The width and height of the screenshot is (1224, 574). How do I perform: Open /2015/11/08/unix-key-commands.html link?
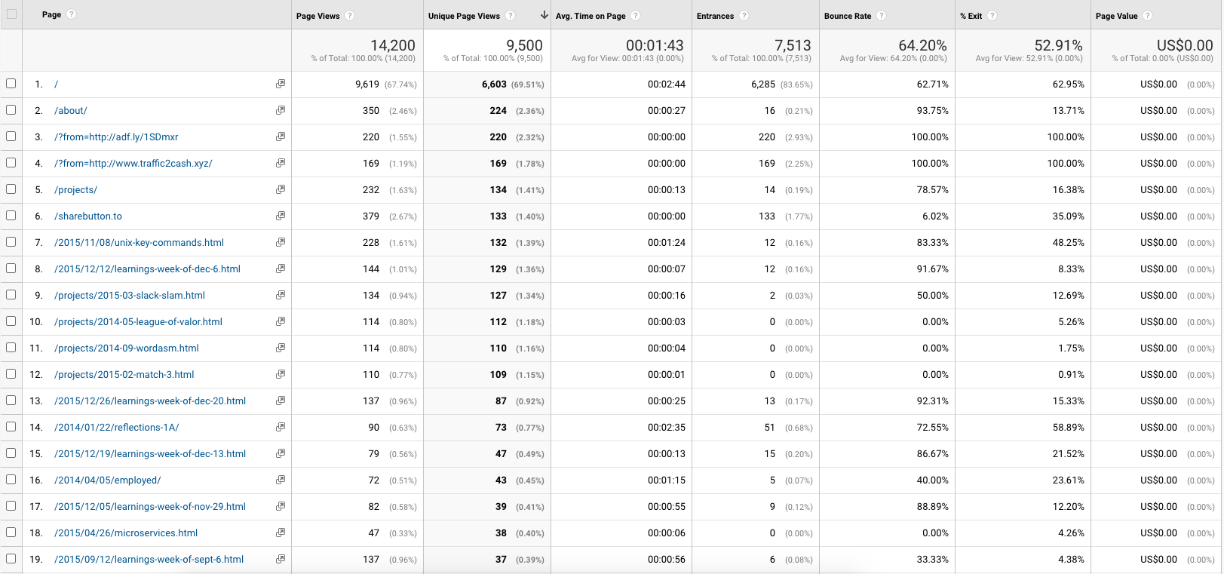(139, 243)
